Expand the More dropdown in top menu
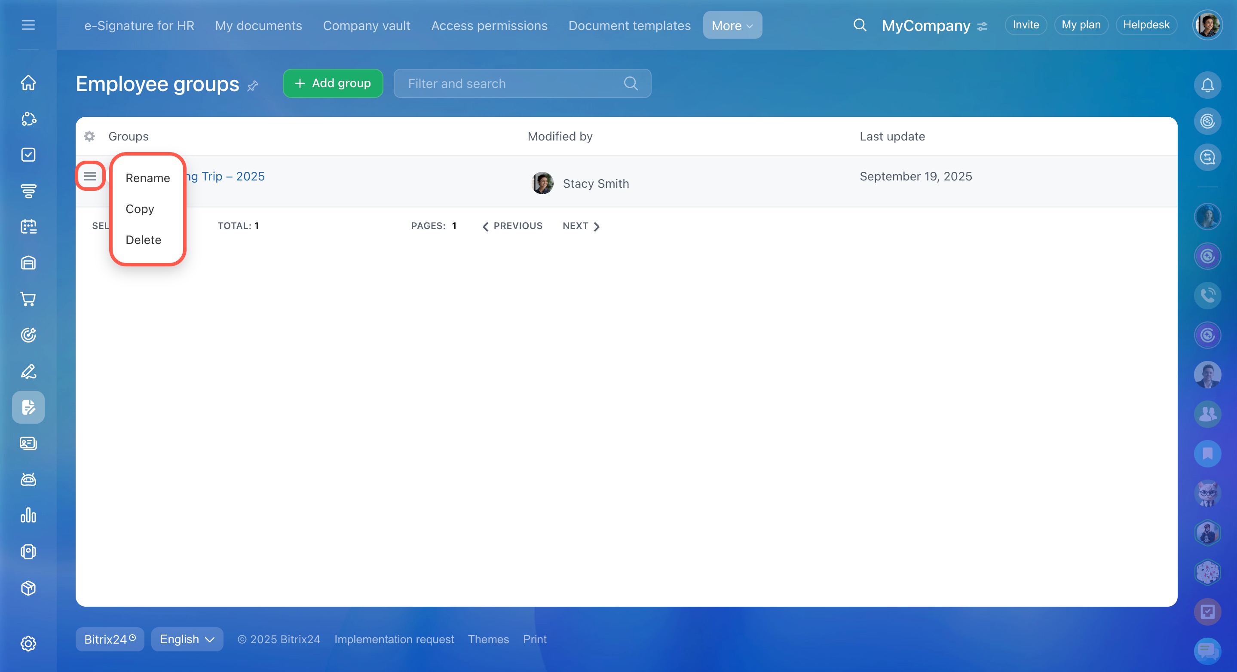 coord(732,25)
